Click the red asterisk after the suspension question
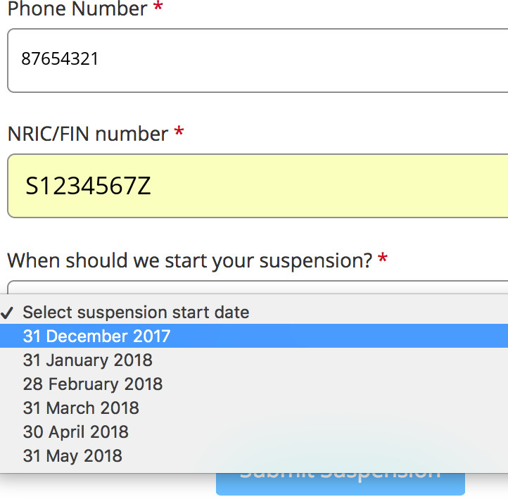The height and width of the screenshot is (504, 508). 382,260
